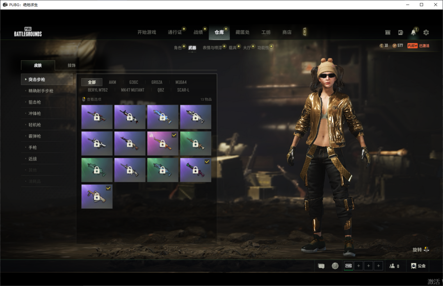
Task: Select the blue rifle skin on purple background
Action: [x=163, y=117]
